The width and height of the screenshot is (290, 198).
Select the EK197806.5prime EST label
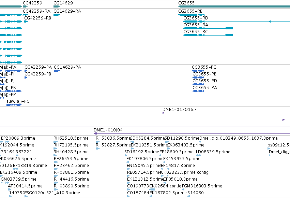point(145,159)
